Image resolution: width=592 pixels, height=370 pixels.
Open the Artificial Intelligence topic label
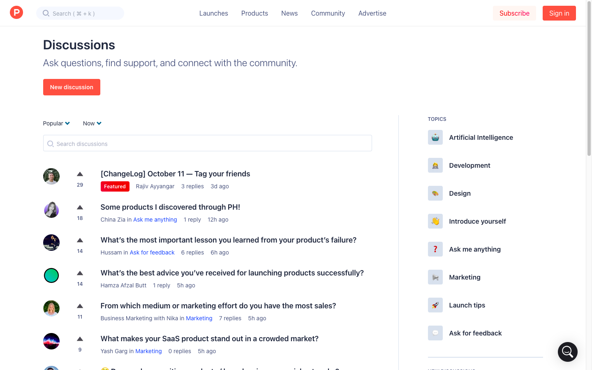coord(481,137)
